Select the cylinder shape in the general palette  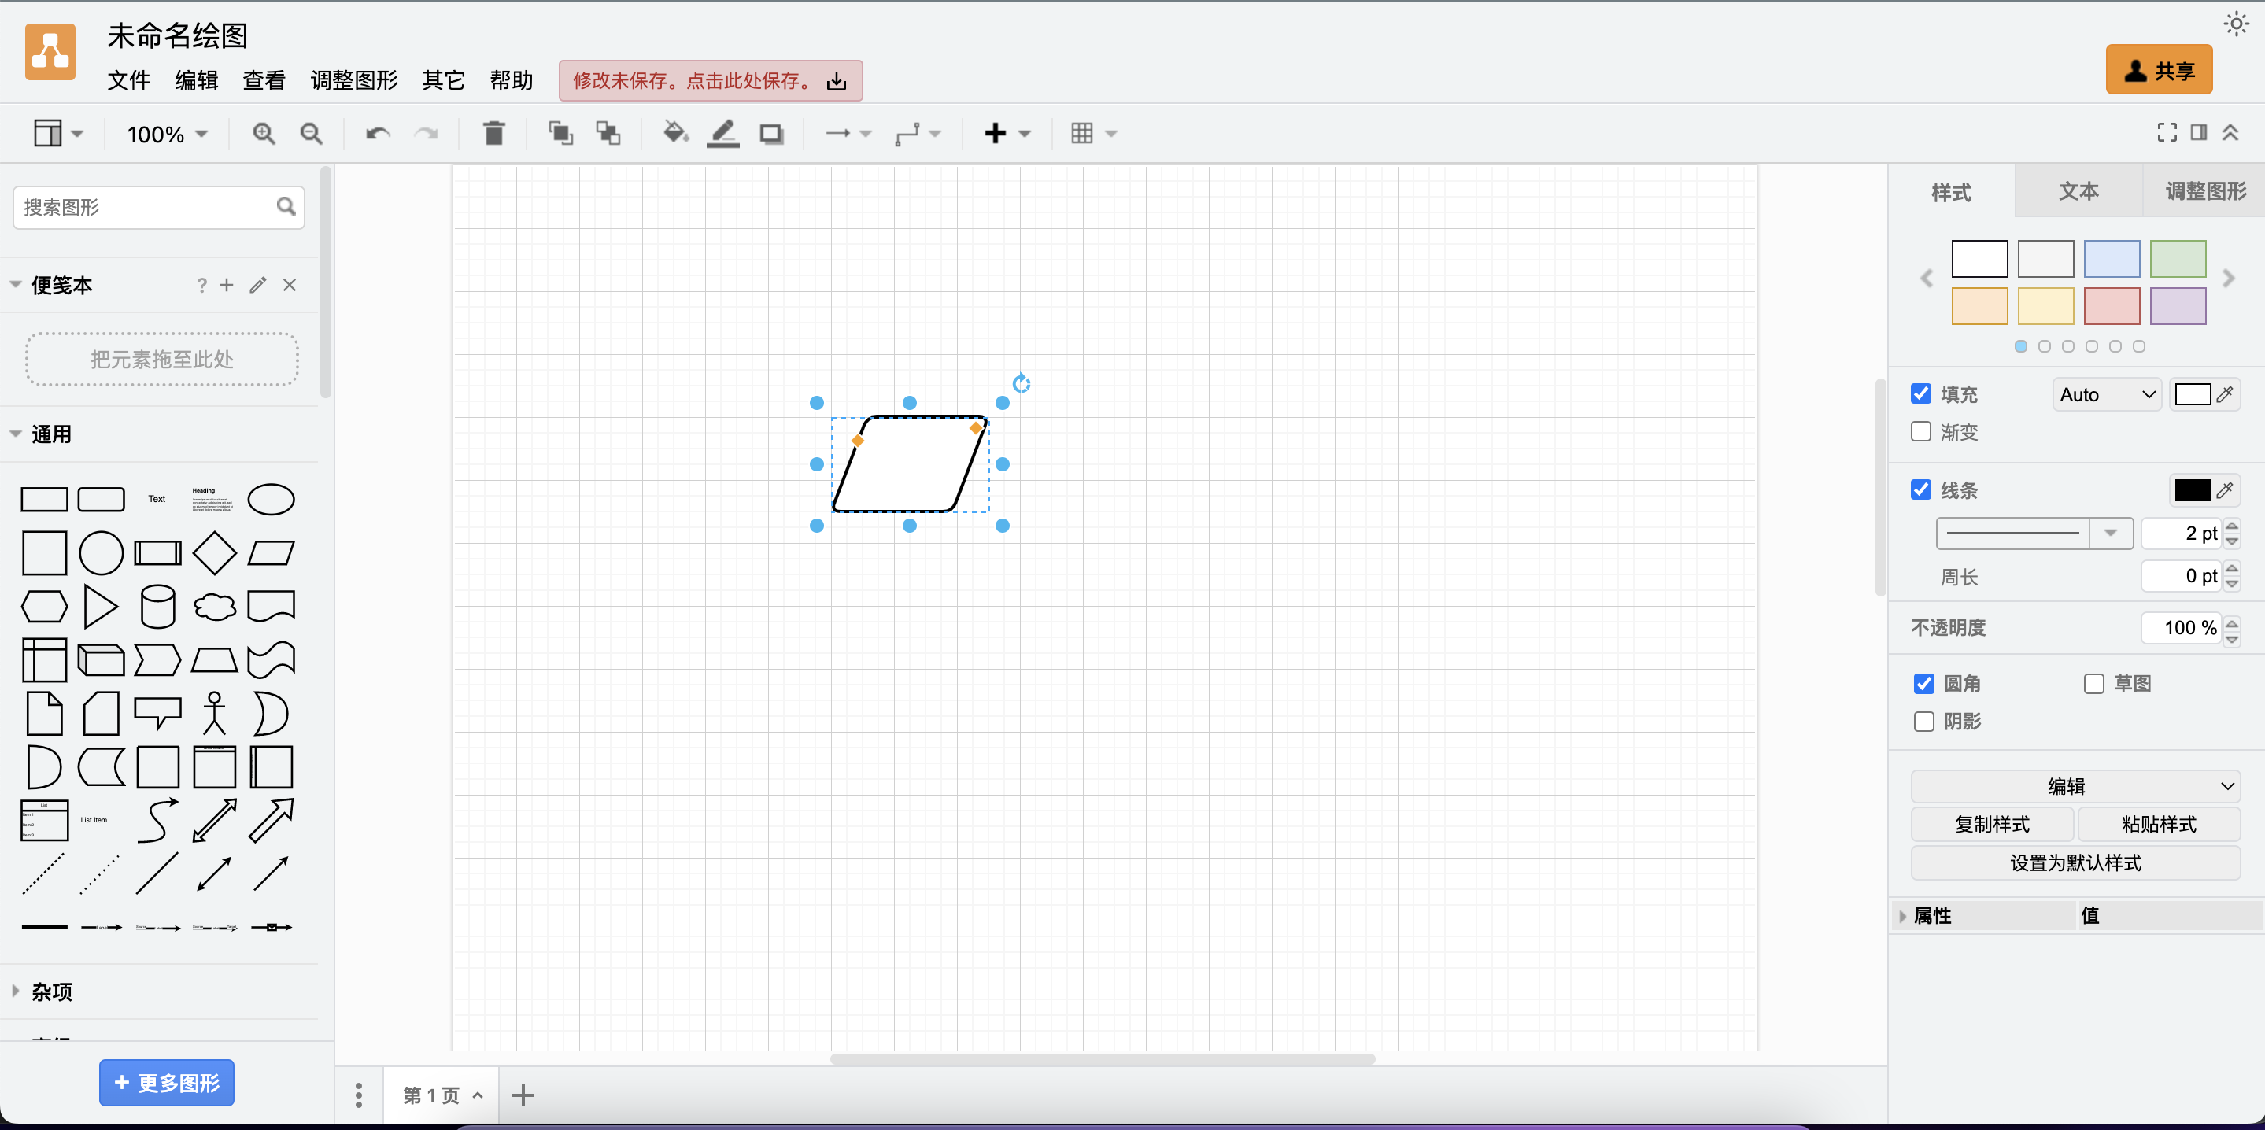(158, 607)
